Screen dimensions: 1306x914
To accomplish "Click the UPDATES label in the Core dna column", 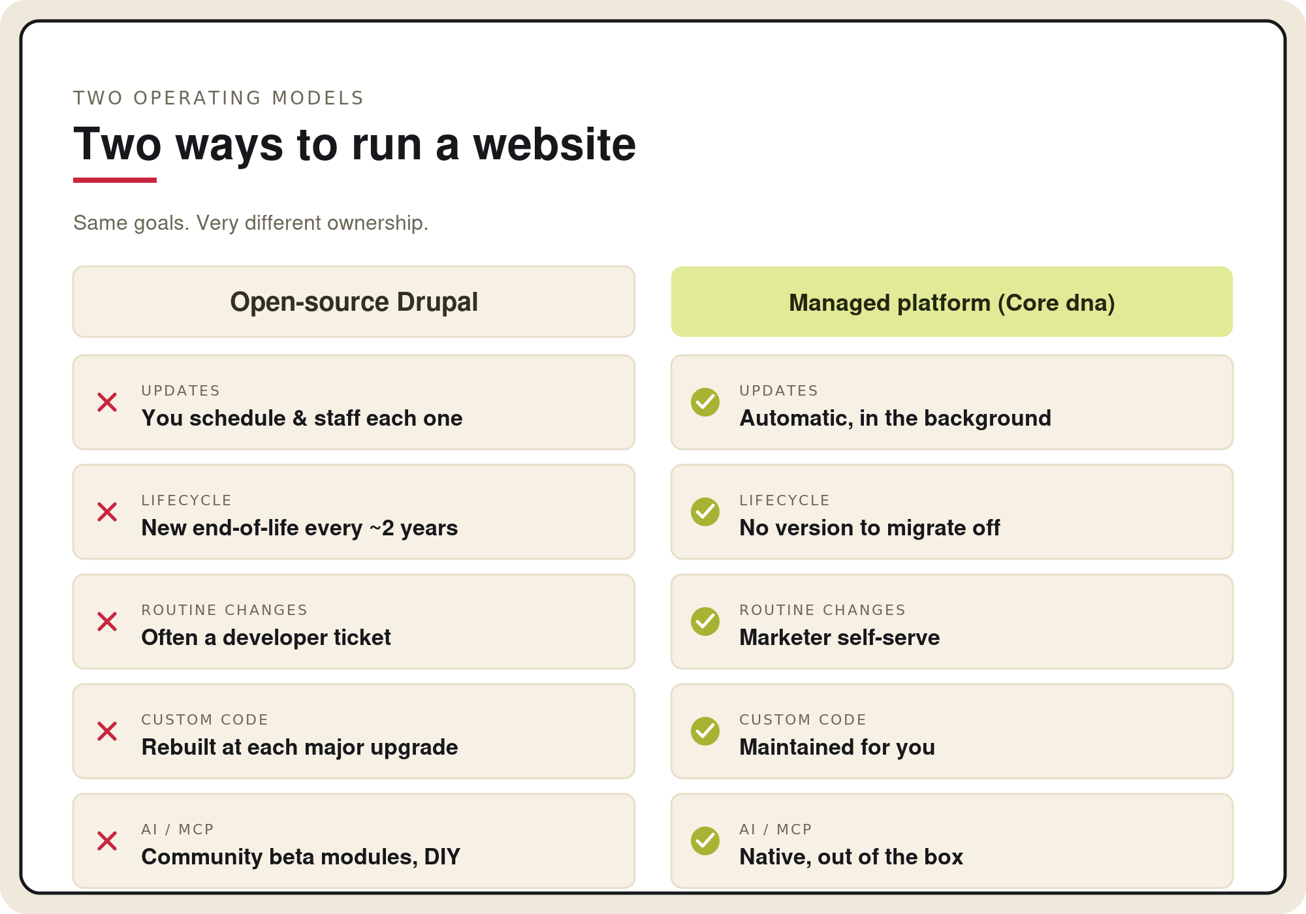I will click(x=779, y=390).
